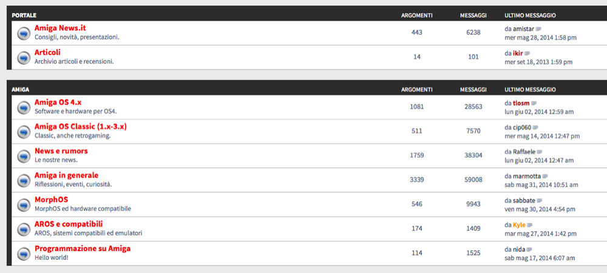
Task: View profile of user sabbate
Action: point(524,200)
